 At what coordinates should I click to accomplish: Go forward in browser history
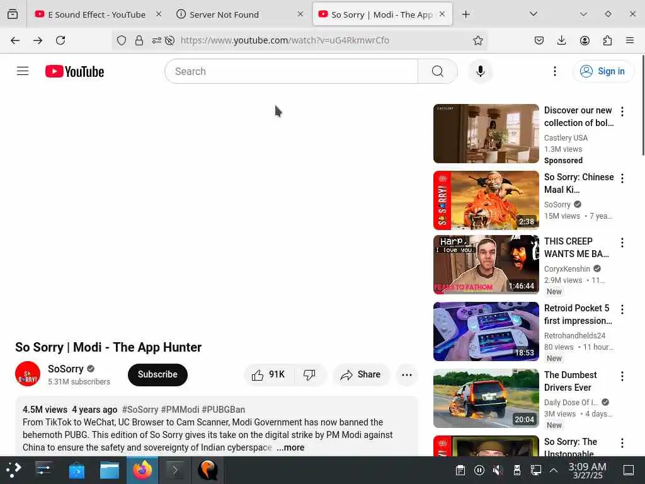coord(38,40)
